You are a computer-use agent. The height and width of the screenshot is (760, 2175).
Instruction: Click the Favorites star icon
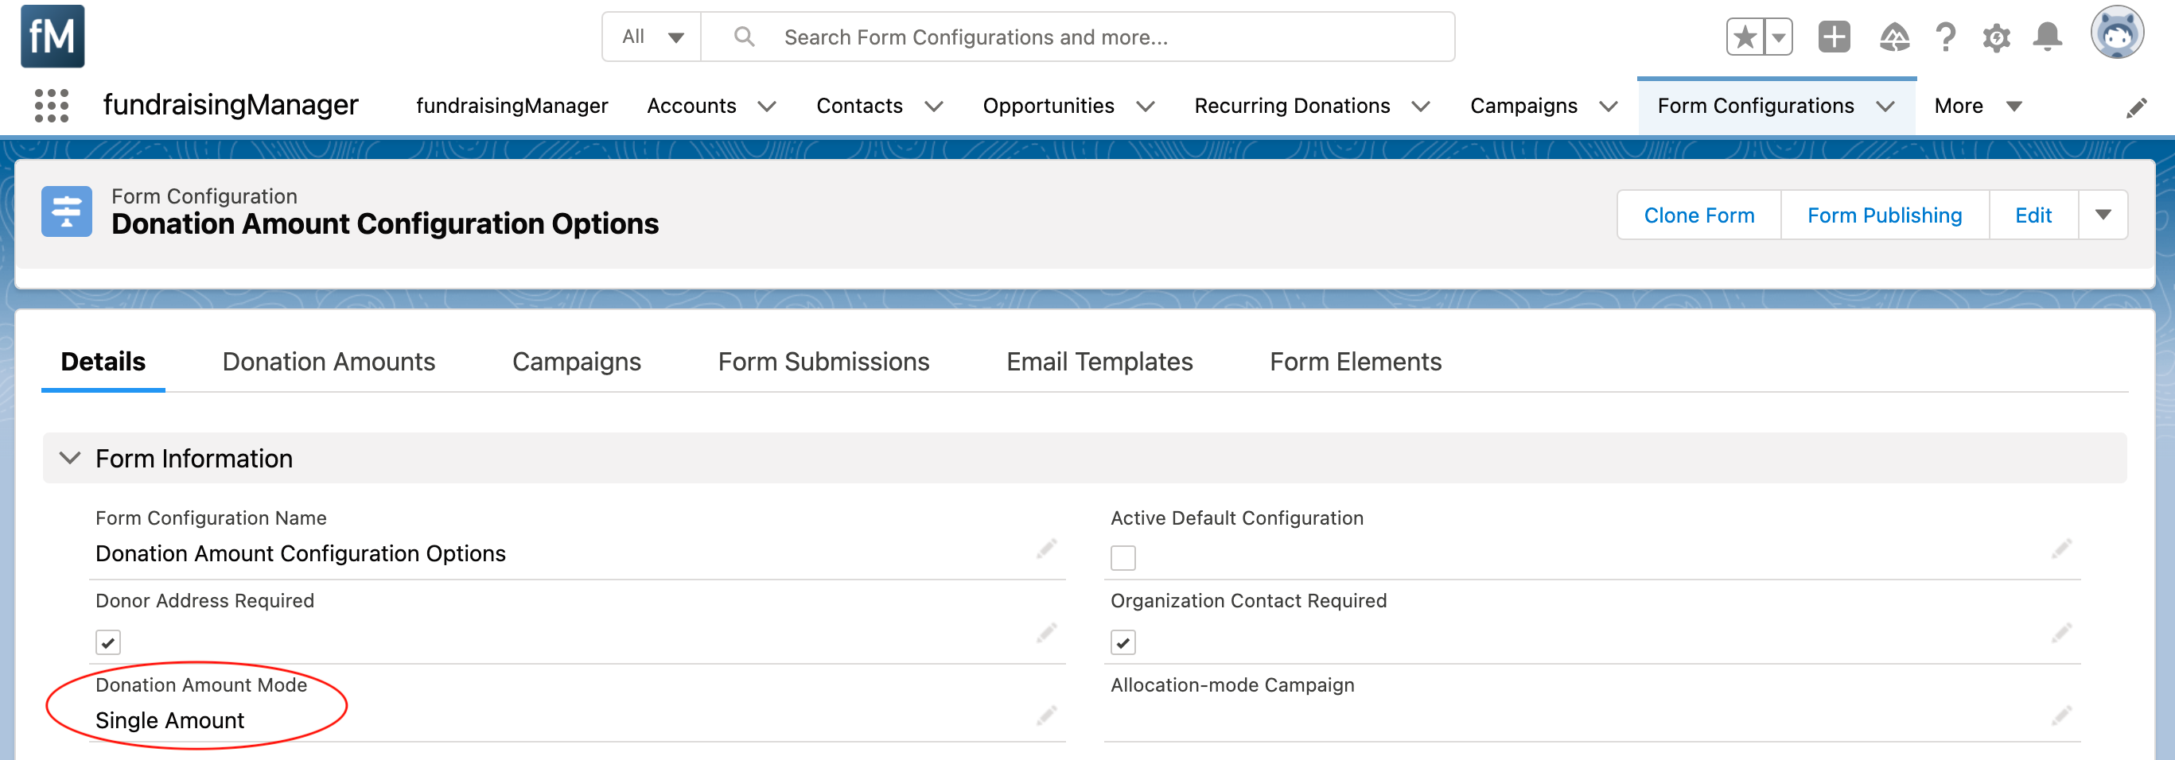[x=1745, y=37]
